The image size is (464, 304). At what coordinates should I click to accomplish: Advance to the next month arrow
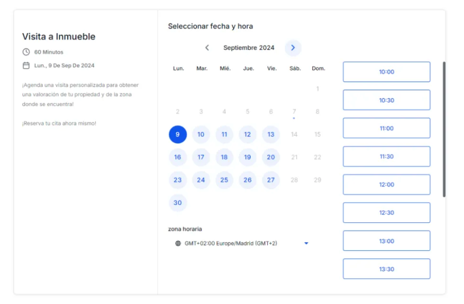click(293, 48)
